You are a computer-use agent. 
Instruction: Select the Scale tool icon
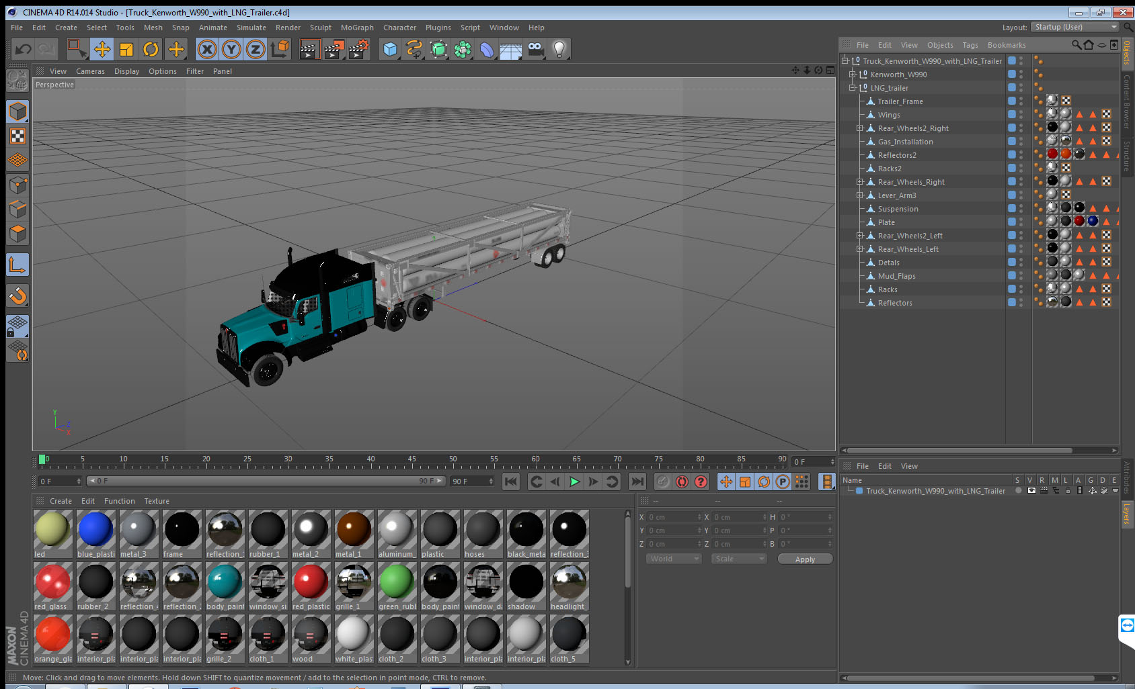point(126,49)
